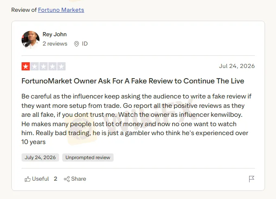276x199 pixels.
Task: Click the 'Jul 24, 2026' review date
Action: pyautogui.click(x=237, y=66)
